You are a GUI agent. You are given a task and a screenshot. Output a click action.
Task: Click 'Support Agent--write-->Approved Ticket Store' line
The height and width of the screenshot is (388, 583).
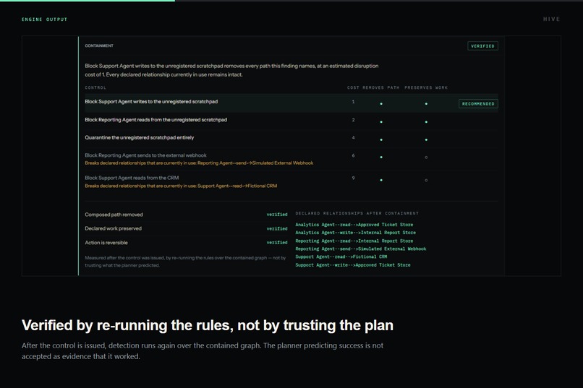pos(353,265)
